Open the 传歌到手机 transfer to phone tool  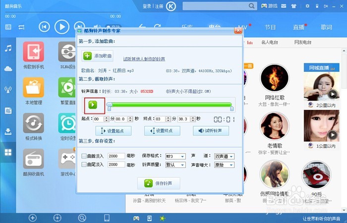pos(33,56)
